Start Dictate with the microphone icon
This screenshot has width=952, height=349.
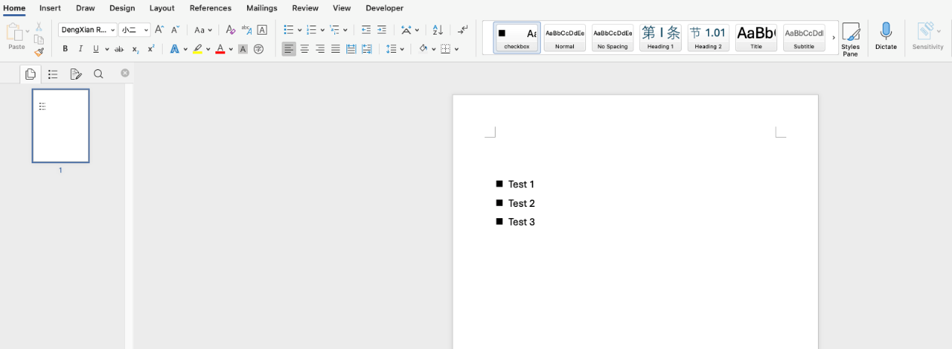886,36
